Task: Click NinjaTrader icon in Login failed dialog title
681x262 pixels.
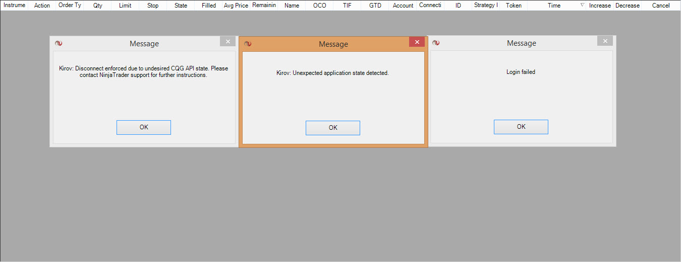Action: pos(436,43)
